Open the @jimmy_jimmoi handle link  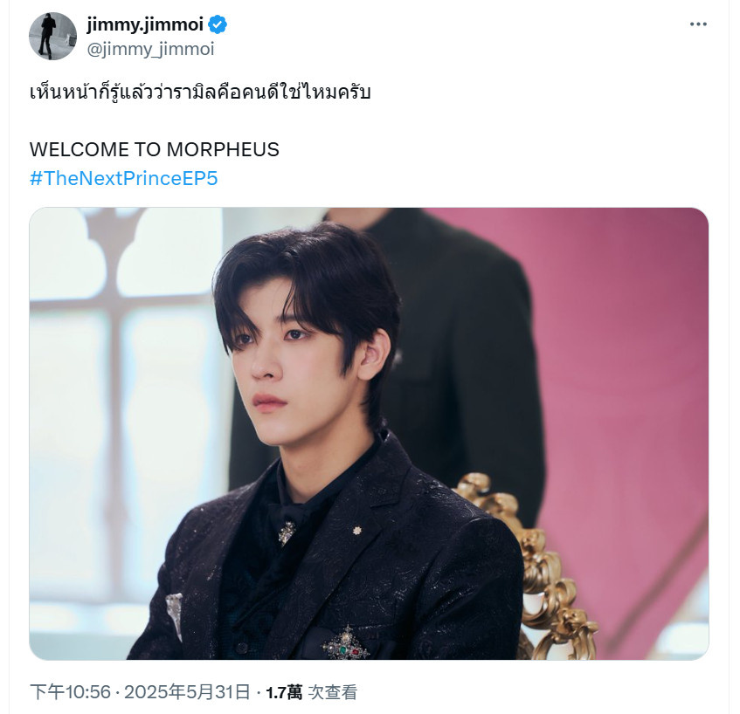point(150,49)
